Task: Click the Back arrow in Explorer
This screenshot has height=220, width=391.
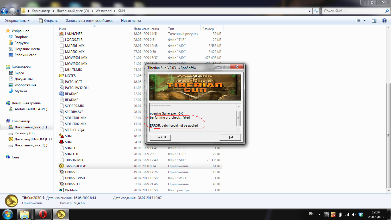Action: coord(5,11)
